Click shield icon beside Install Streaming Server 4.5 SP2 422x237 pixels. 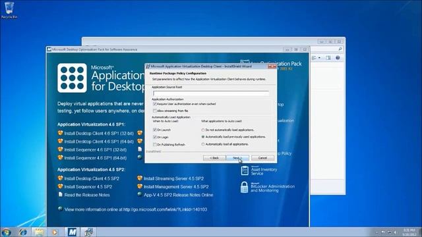click(x=140, y=178)
